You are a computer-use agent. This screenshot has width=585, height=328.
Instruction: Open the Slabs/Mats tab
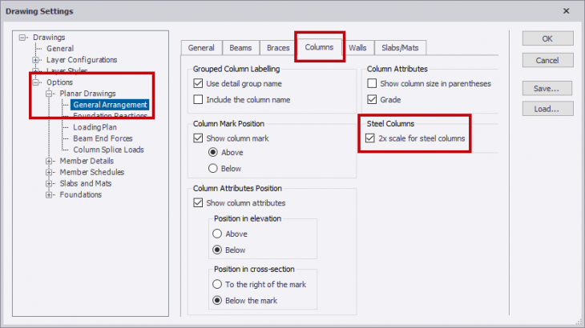[x=397, y=48]
